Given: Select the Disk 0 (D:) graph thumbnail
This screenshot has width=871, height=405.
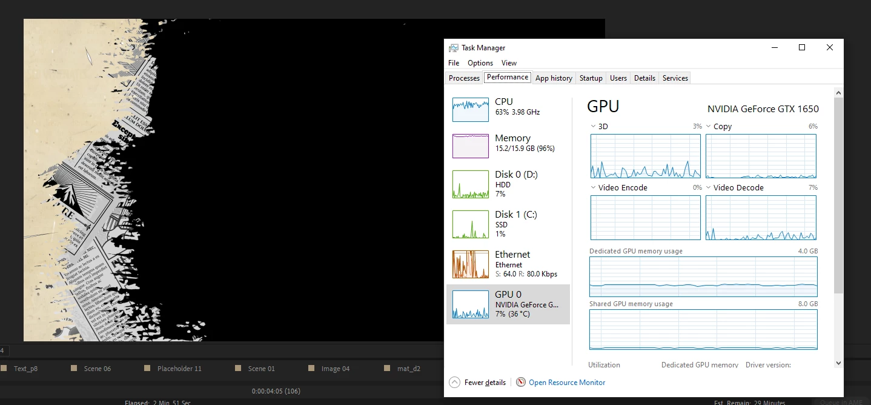Looking at the screenshot, I should (x=471, y=184).
